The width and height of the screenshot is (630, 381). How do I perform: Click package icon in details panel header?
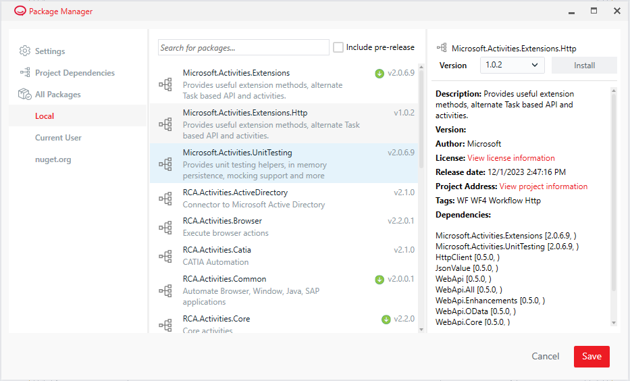click(x=442, y=48)
